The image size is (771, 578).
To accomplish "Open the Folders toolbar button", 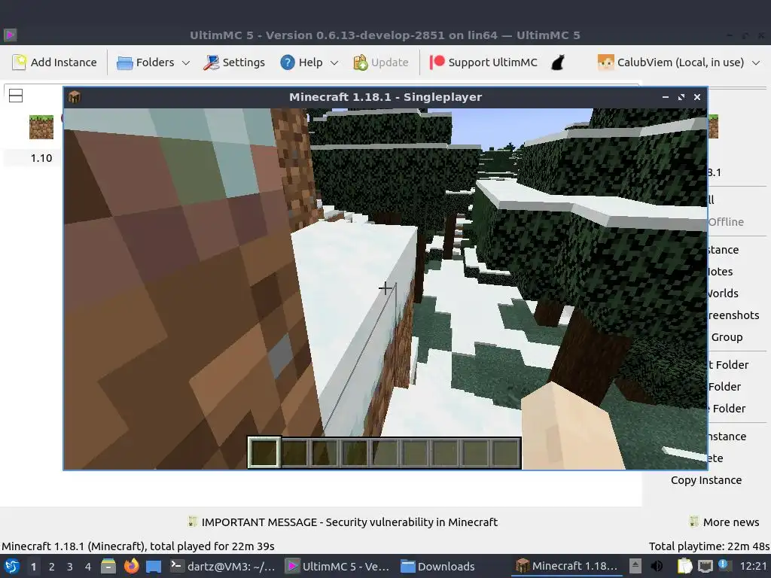I will click(x=145, y=62).
